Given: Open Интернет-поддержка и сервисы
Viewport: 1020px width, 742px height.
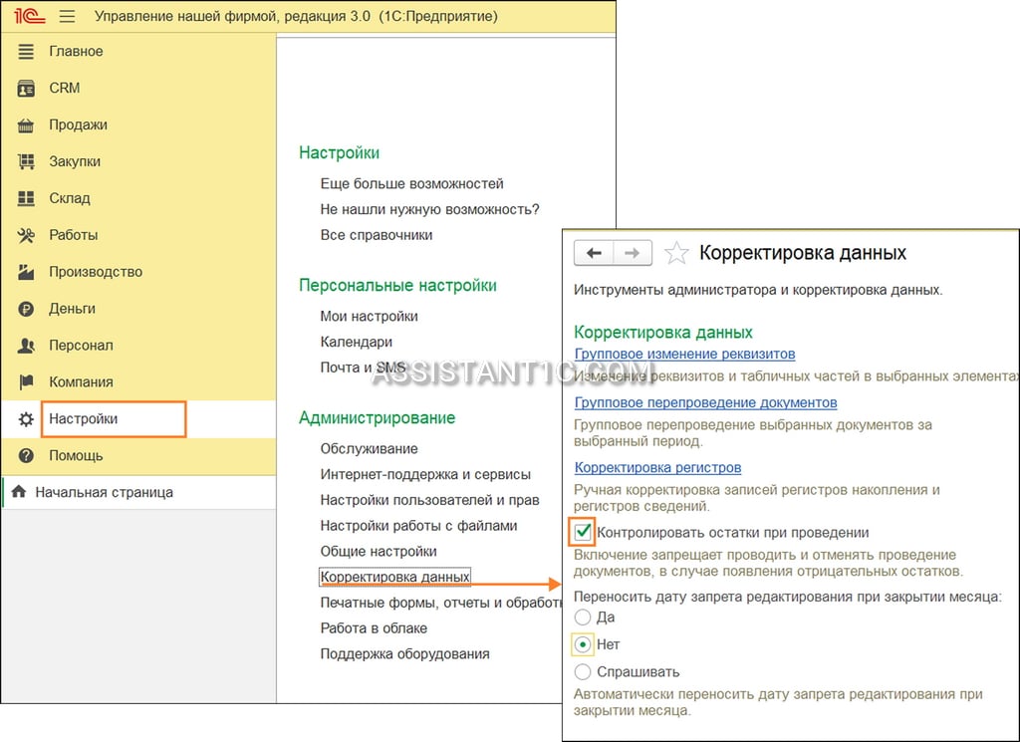Looking at the screenshot, I should 425,475.
